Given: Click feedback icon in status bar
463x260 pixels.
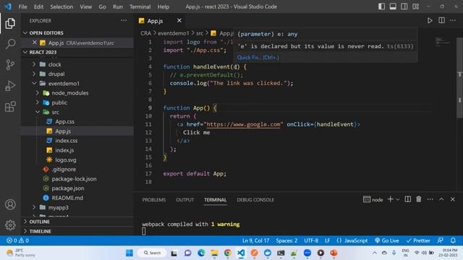Looking at the screenshot, I should click(441, 240).
